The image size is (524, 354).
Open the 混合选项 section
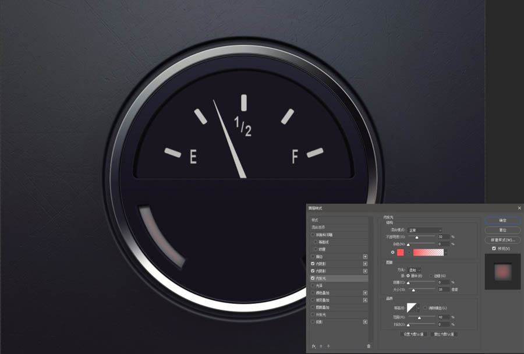339,227
